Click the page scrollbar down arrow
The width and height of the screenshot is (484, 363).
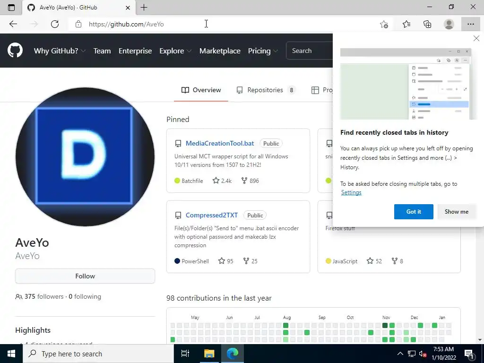[x=480, y=340]
